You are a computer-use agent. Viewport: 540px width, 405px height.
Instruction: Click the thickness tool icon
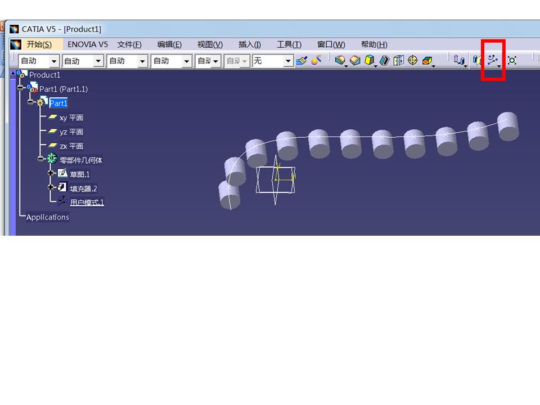coord(398,61)
